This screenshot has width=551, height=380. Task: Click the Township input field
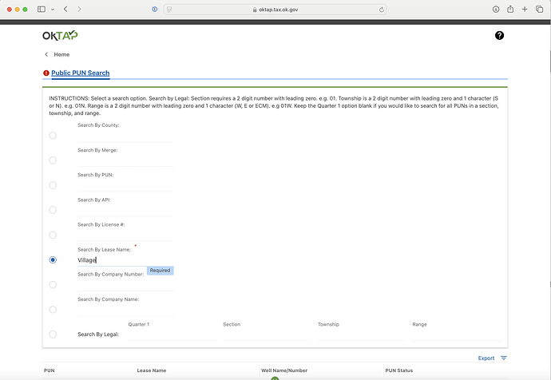[x=362, y=334]
